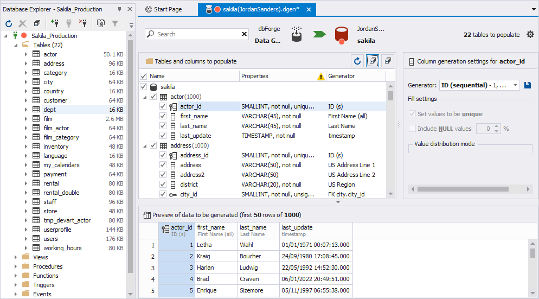
Task: Select the Letha cell in preview
Action: (216, 245)
